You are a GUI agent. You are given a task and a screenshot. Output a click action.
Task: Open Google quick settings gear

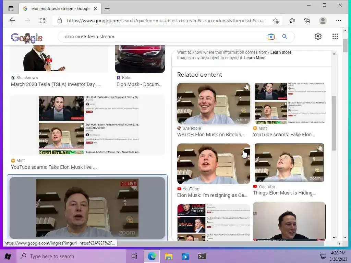click(318, 36)
